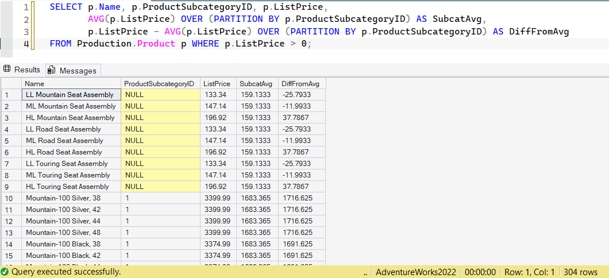Click the 'Mountain-100 Silver, 42' cell
Viewport: 609px width, 278px height.
(71, 210)
